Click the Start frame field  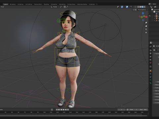click(x=133, y=110)
